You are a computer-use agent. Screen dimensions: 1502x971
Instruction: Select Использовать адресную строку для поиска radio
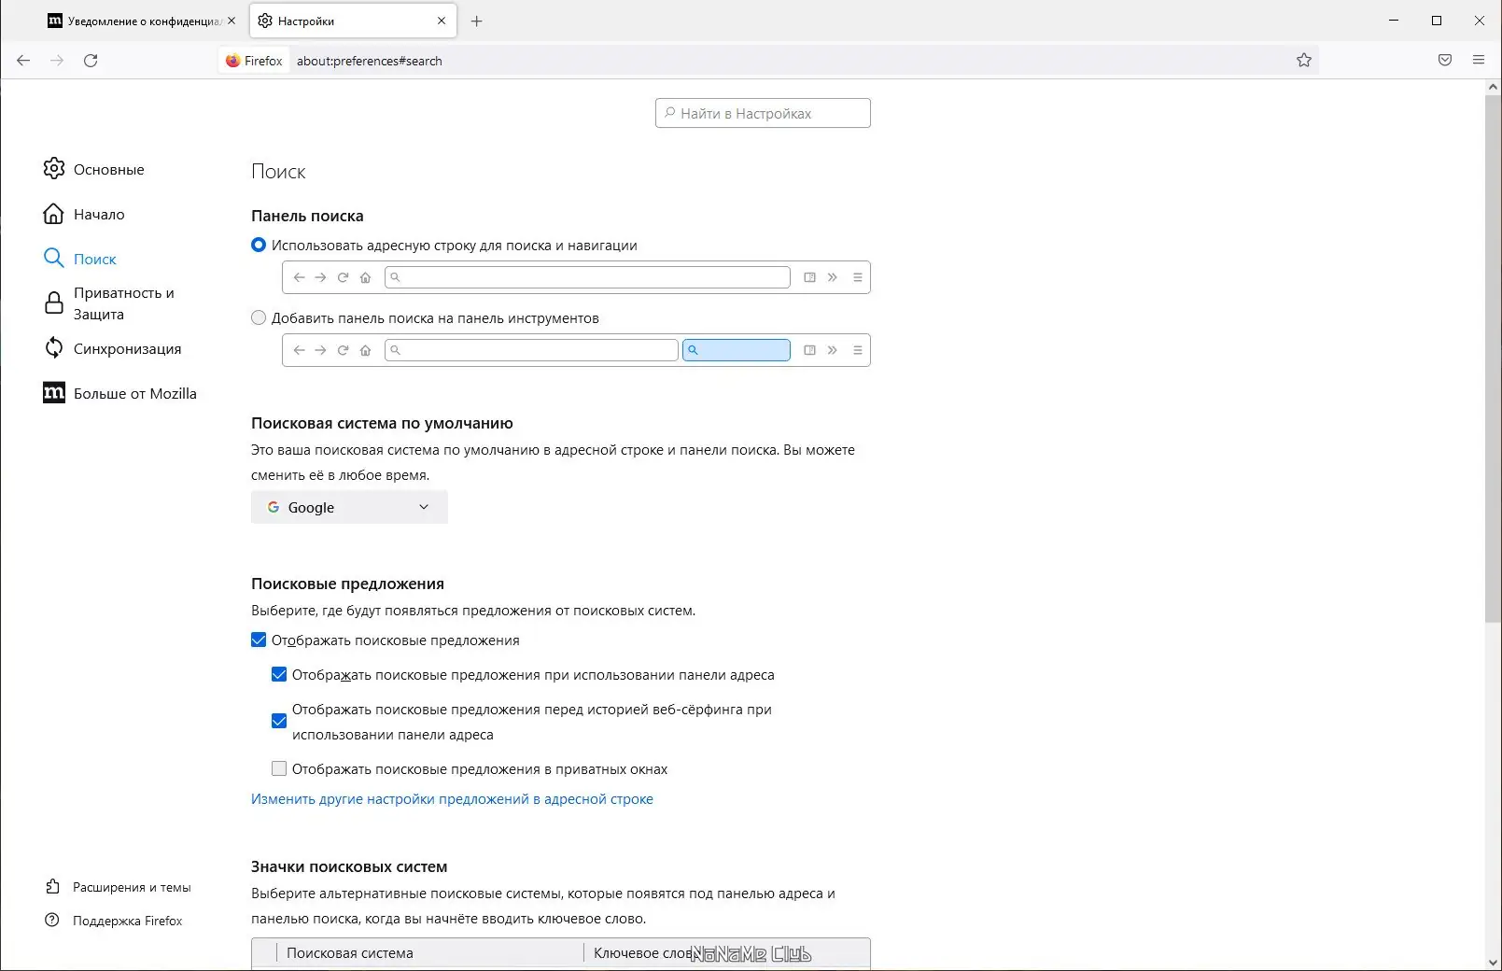tap(259, 246)
